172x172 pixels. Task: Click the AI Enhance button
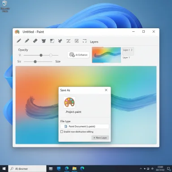[x=78, y=55]
